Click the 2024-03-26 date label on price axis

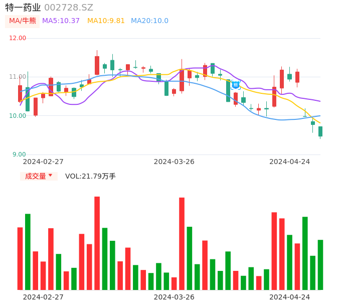174,162
